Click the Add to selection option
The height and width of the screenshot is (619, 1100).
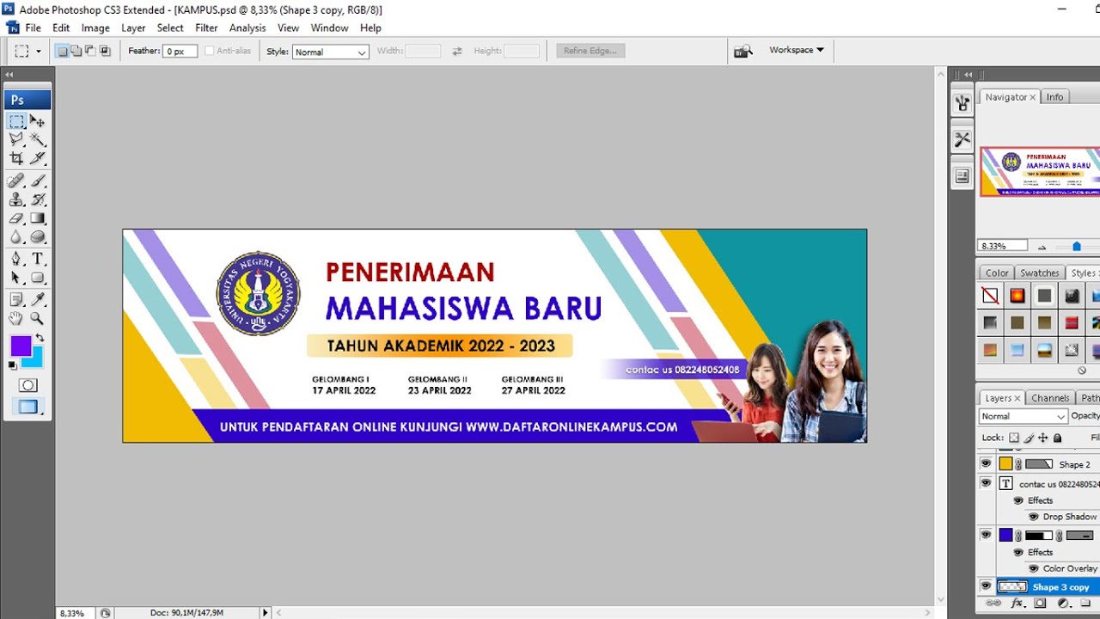point(76,51)
